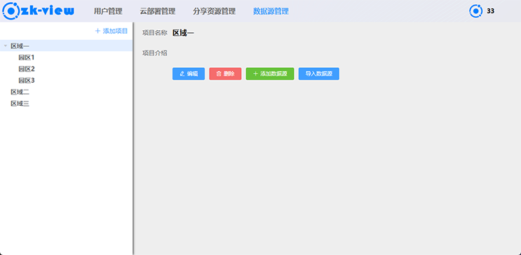Click the 项目名称 label
The image size is (521, 255).
coord(155,32)
